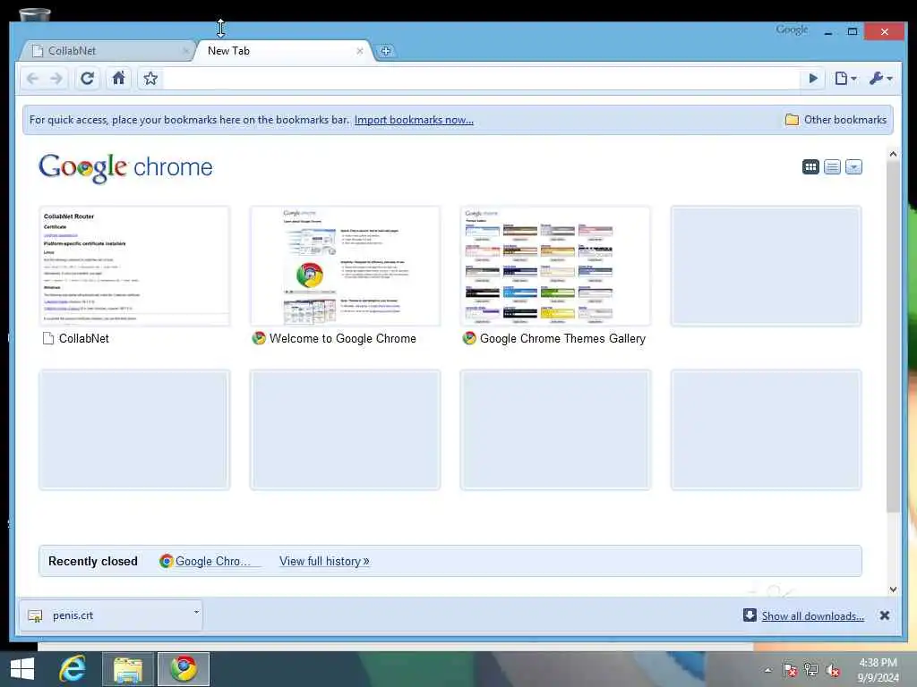This screenshot has height=687, width=917.
Task: Open the wrench tools menu
Action: coord(880,79)
